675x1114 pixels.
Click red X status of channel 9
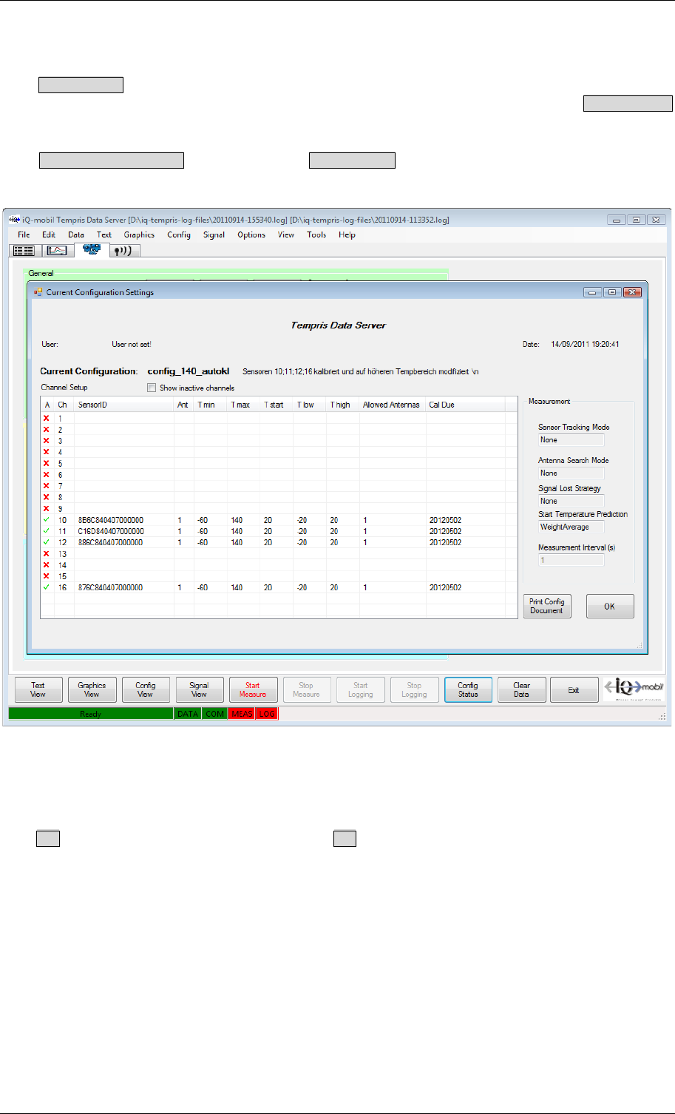click(x=47, y=509)
